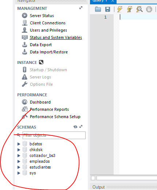Expand the bdatos schema
The width and height of the screenshot is (157, 190).
(x=19, y=144)
